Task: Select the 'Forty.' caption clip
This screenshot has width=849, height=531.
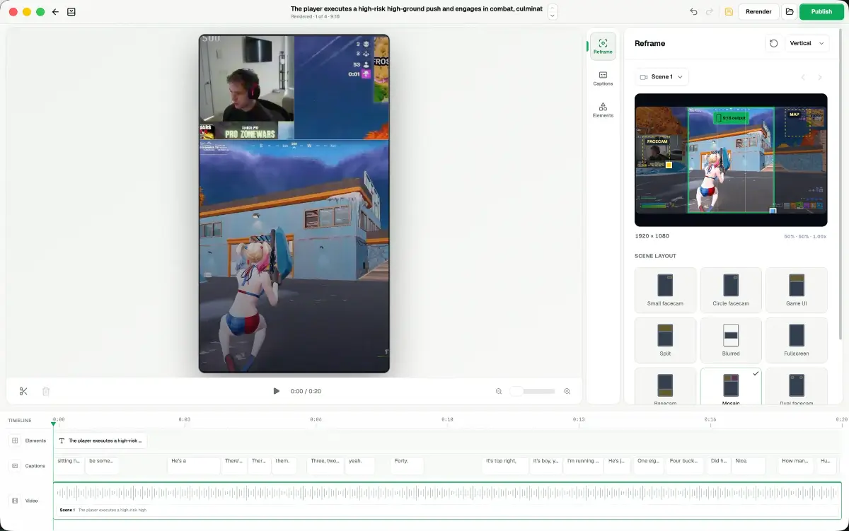Action: click(407, 465)
